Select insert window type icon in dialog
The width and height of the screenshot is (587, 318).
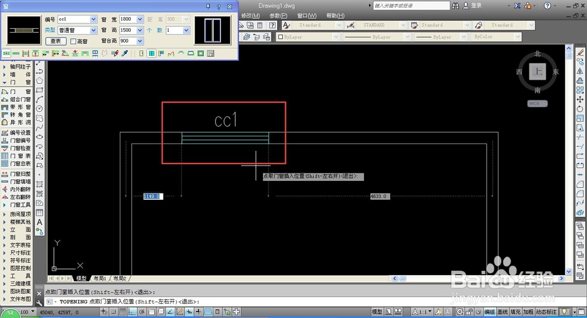tap(151, 53)
